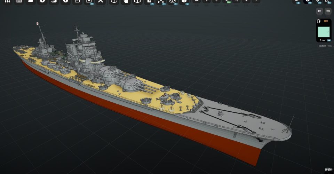Image resolution: width=334 pixels, height=174 pixels.
Task: Open the info circle icon
Action: pyautogui.click(x=65, y=1)
